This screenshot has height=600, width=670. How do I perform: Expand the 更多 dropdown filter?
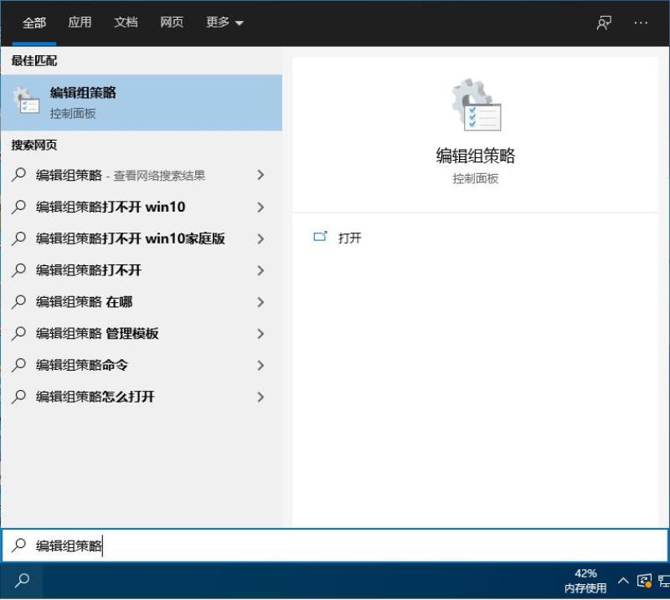point(224,23)
